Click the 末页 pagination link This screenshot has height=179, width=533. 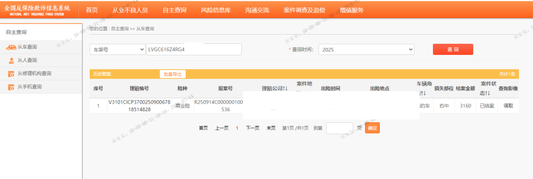click(271, 128)
